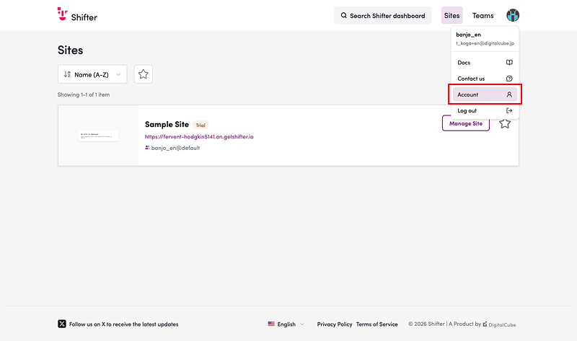Click the DigitalCube logo in footer
The height and width of the screenshot is (341, 577).
pos(499,324)
